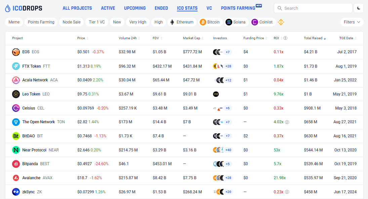This screenshot has height=199, width=368.
Task: Click info icon beside zkSync 0.23x ROI
Action: pos(287,192)
